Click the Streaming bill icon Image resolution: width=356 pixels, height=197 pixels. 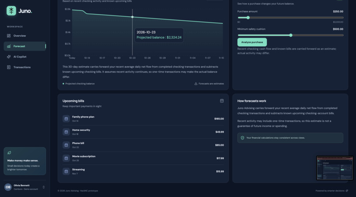point(66,171)
